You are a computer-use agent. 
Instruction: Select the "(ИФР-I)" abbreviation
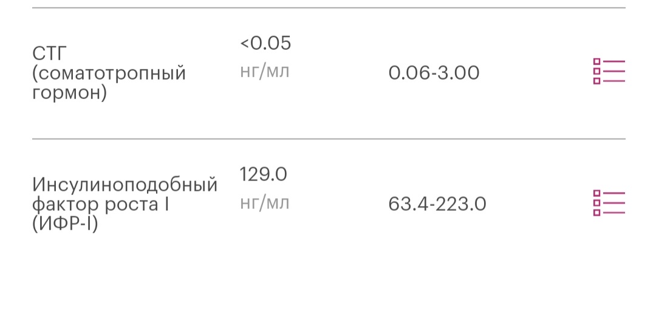point(65,224)
